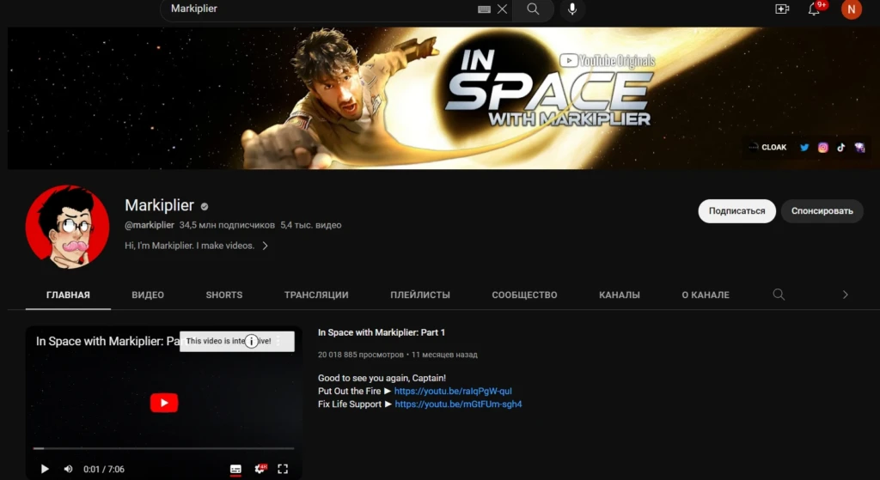Click the magnifier search button
This screenshot has height=480, width=880.
[x=533, y=9]
